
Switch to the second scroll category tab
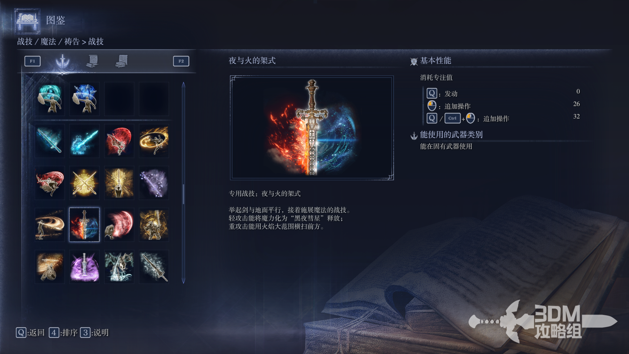(x=93, y=61)
